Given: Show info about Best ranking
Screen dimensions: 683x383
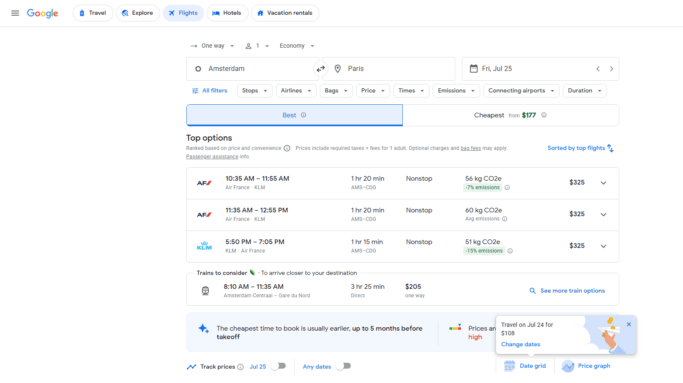Looking at the screenshot, I should (x=303, y=115).
